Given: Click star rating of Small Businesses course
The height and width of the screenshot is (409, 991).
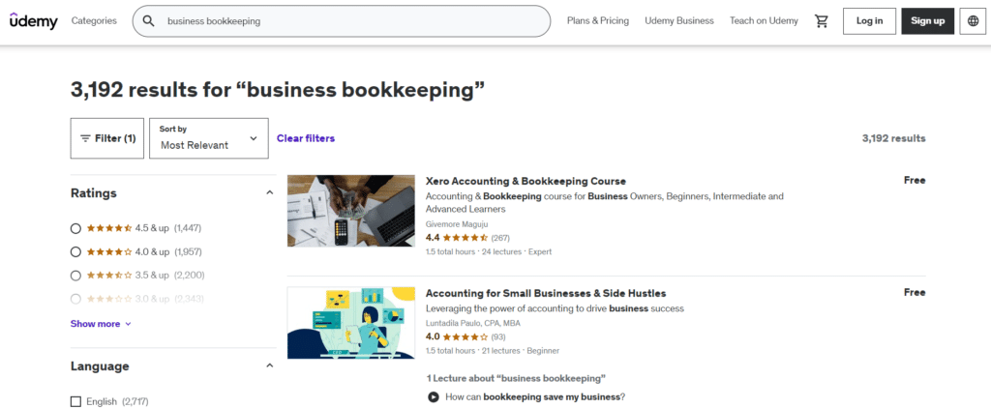Looking at the screenshot, I should [x=465, y=336].
